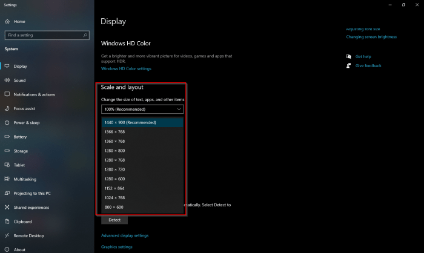Choose 1360 × 768 resolution
Viewport: 424px width, 253px height.
142,142
